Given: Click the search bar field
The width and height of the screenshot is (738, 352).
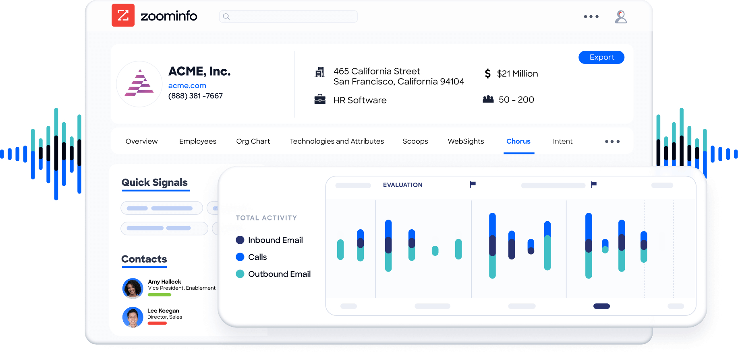Looking at the screenshot, I should [x=288, y=16].
